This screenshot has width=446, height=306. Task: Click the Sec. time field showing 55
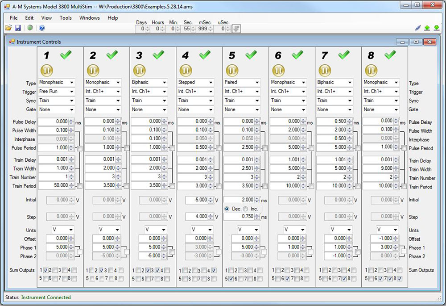tap(188, 29)
